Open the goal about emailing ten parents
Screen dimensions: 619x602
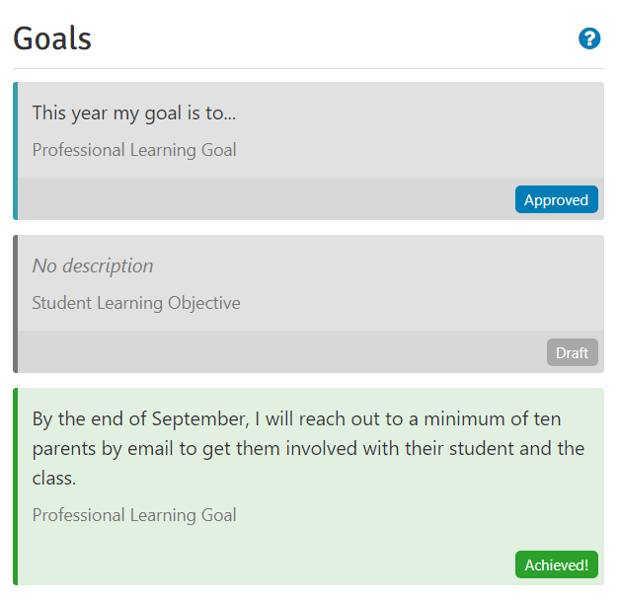(x=308, y=448)
